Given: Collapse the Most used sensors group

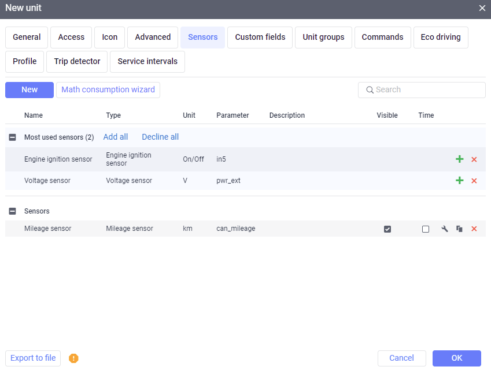Looking at the screenshot, I should [13, 137].
